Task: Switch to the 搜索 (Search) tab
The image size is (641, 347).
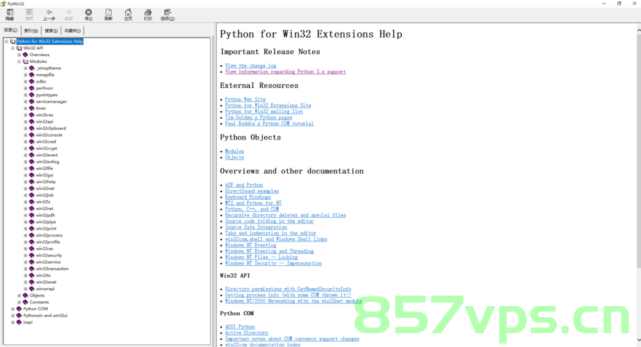Action: pyautogui.click(x=51, y=31)
